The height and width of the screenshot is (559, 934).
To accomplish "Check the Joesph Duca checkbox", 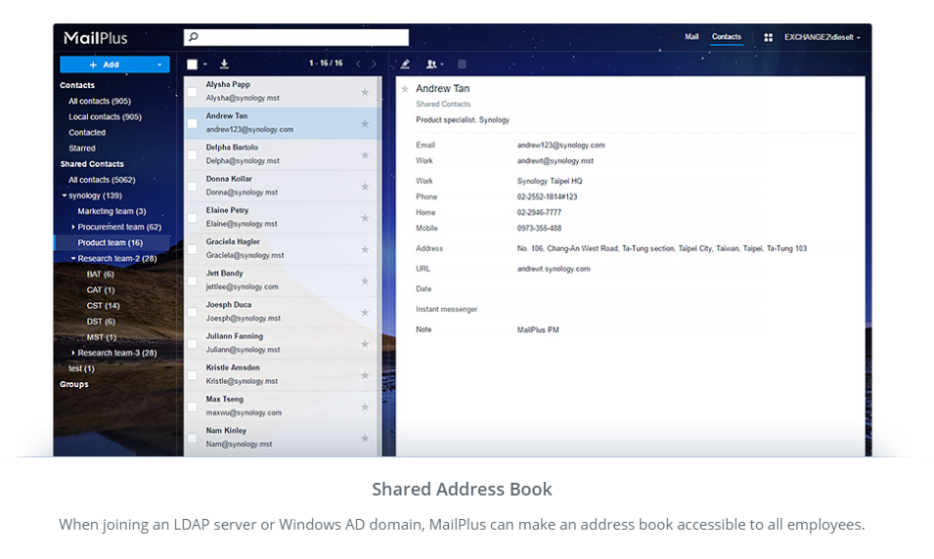I will click(x=192, y=313).
